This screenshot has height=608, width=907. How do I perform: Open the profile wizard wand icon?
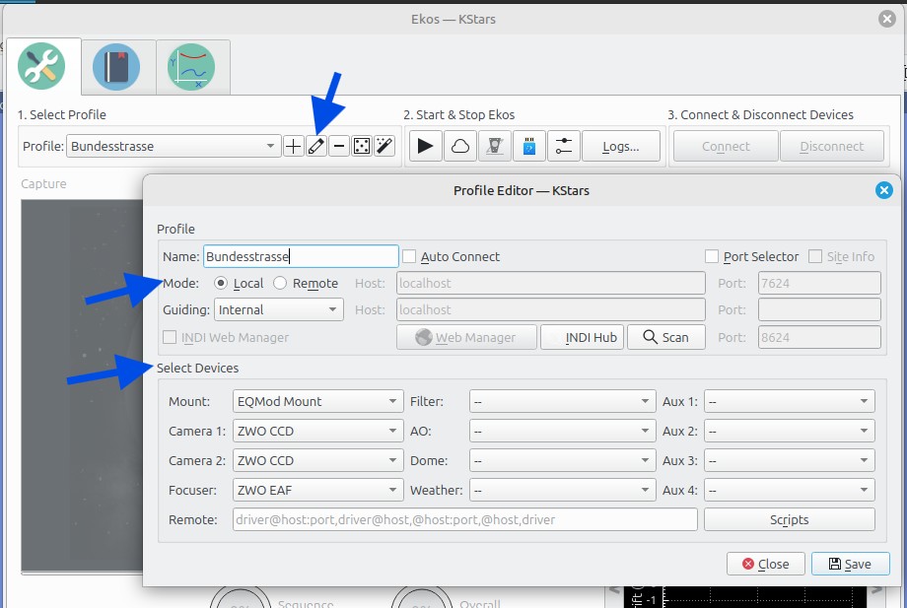click(x=384, y=147)
